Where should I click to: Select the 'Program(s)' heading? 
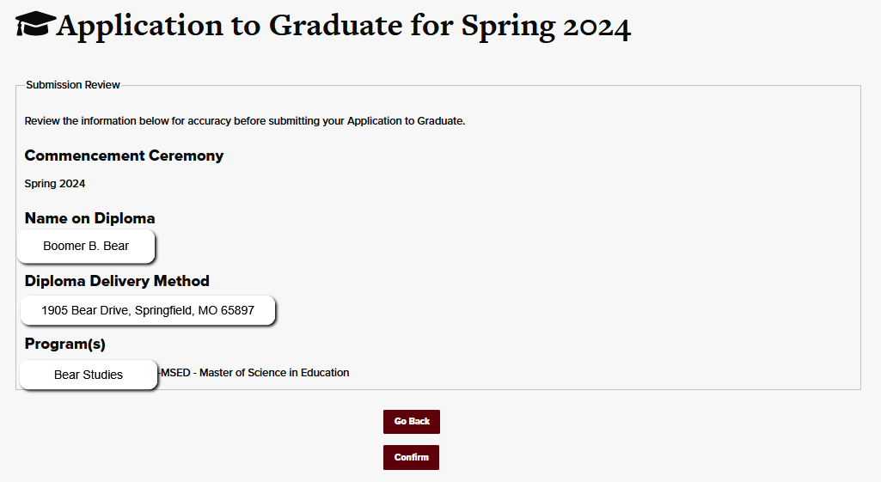tap(65, 345)
